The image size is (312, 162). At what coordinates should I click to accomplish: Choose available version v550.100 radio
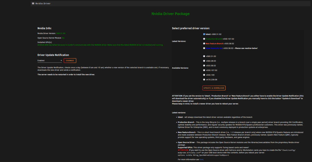point(204,75)
